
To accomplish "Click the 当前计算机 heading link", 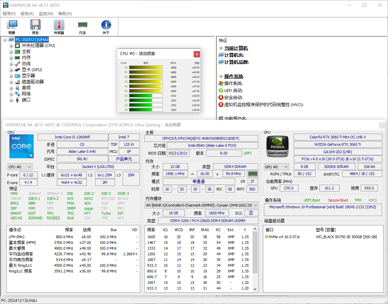I will point(236,48).
